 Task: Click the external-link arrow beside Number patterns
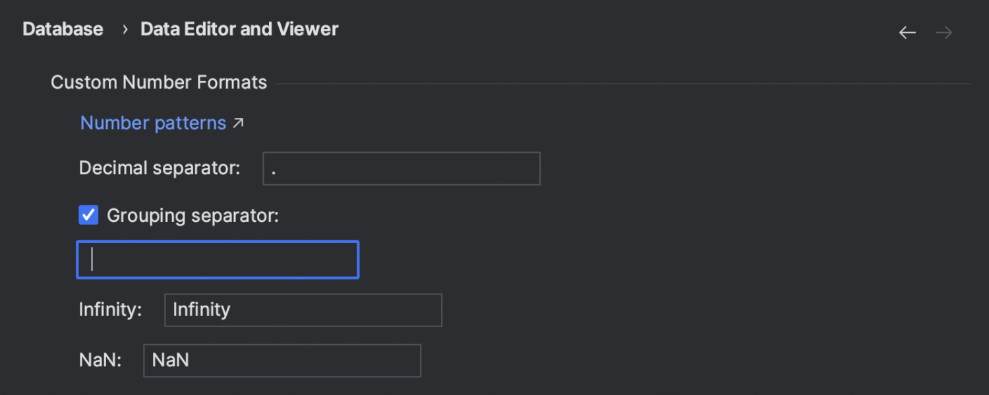click(x=238, y=122)
